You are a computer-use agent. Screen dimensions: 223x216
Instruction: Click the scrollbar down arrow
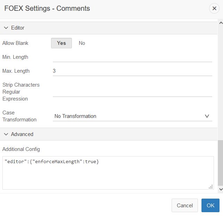point(221,189)
